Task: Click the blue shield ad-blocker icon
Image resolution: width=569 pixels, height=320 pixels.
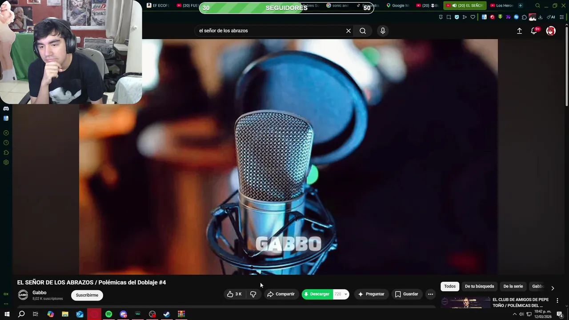Action: tap(457, 17)
